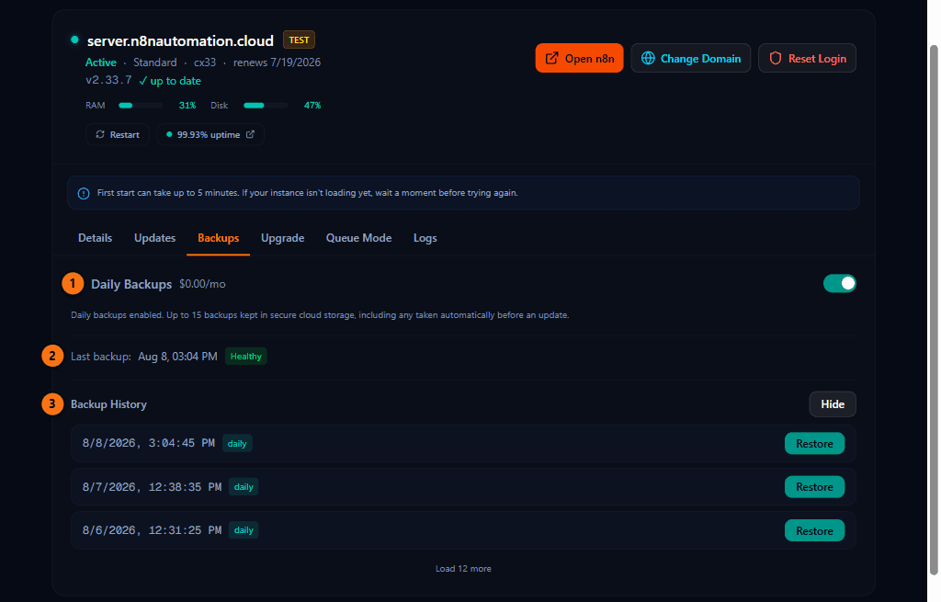Hide the Backup History list
The image size is (941, 602).
pyautogui.click(x=833, y=403)
